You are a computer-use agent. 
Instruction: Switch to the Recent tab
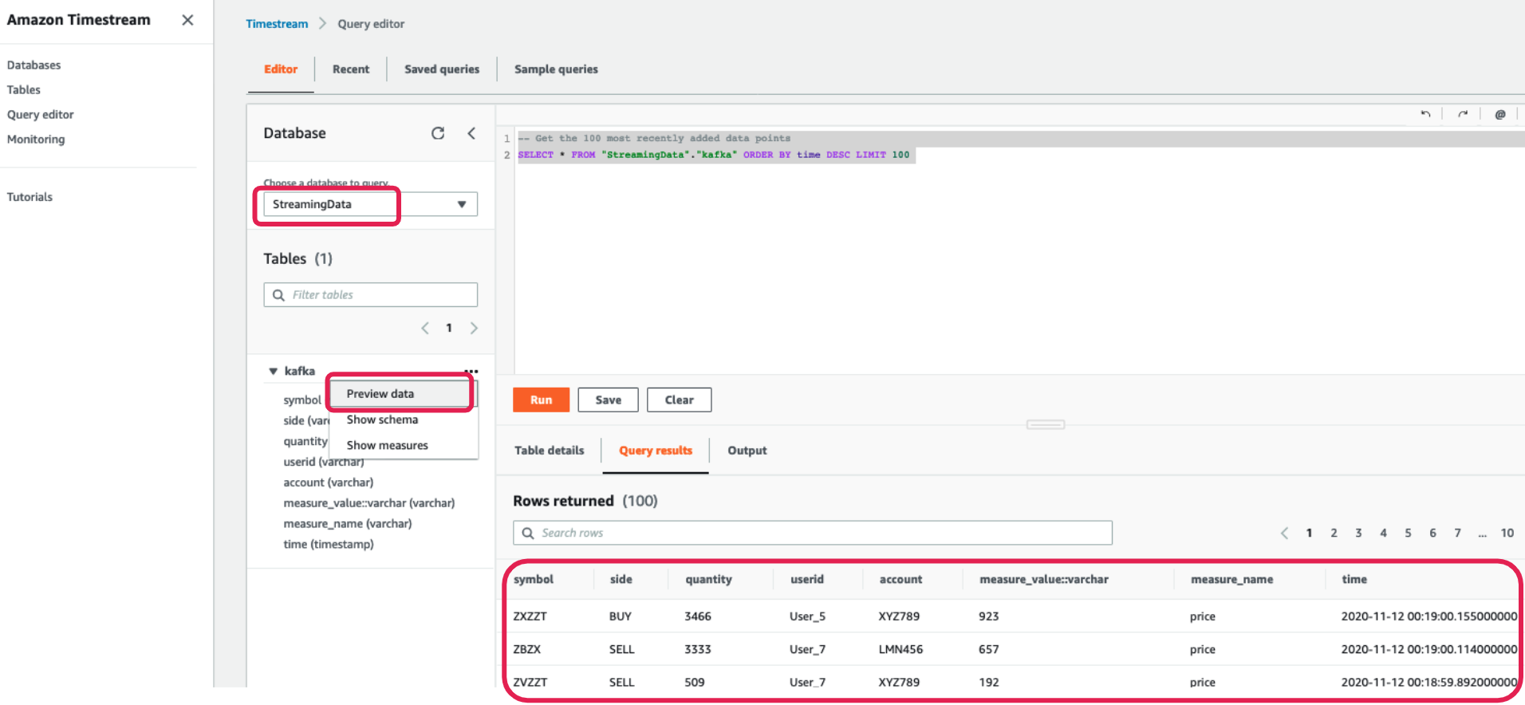[x=351, y=69]
